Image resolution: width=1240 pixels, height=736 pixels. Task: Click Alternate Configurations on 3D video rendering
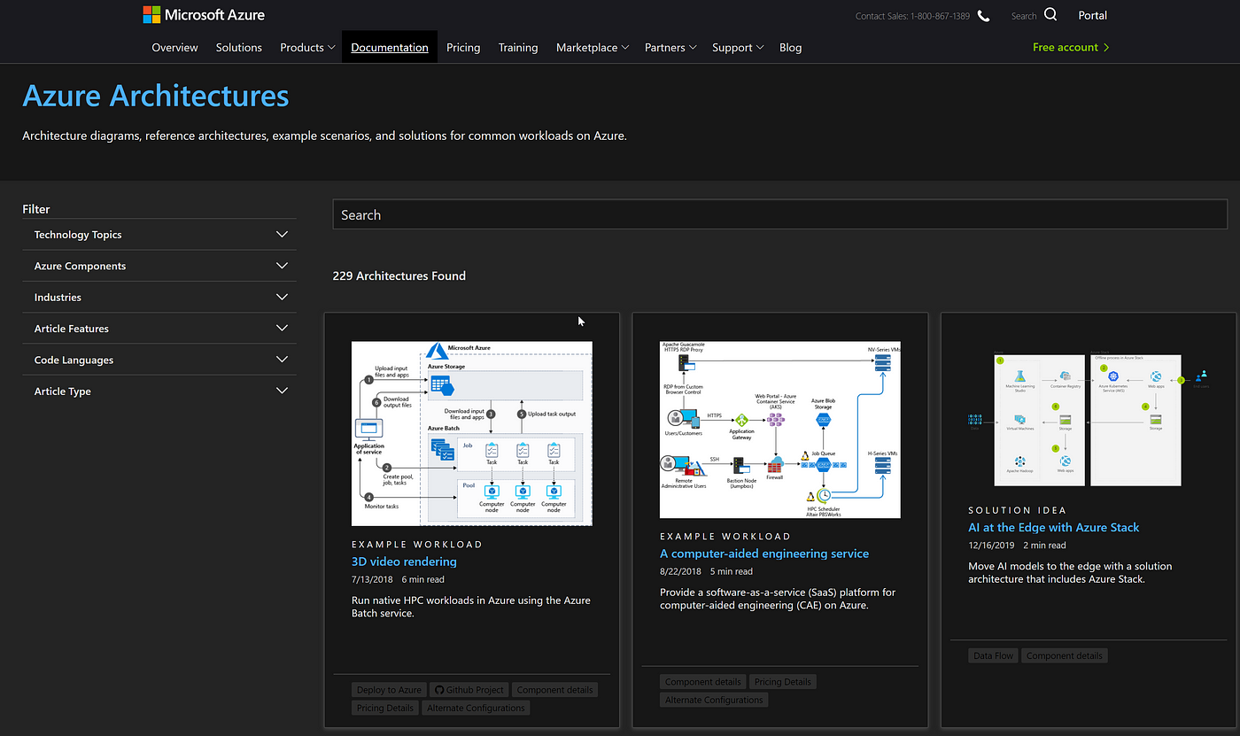tap(476, 708)
